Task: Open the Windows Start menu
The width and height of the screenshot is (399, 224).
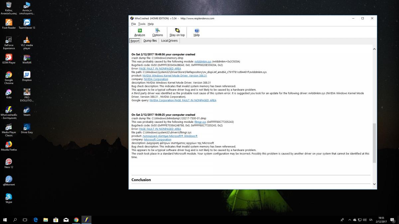Action: (5, 220)
